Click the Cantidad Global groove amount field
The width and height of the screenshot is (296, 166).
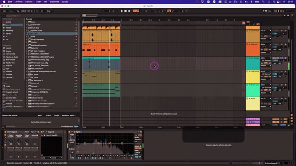click(76, 127)
